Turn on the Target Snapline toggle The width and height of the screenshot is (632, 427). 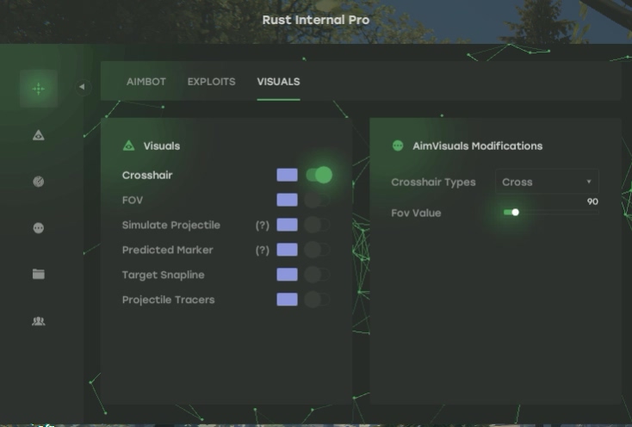318,275
